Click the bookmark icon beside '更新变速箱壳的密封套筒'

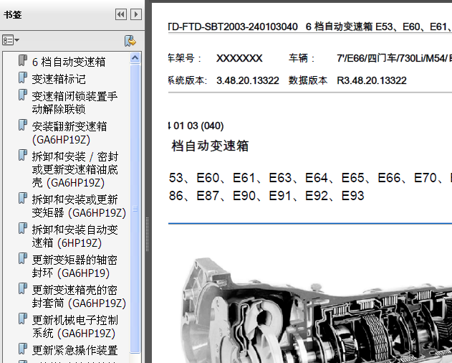point(23,289)
